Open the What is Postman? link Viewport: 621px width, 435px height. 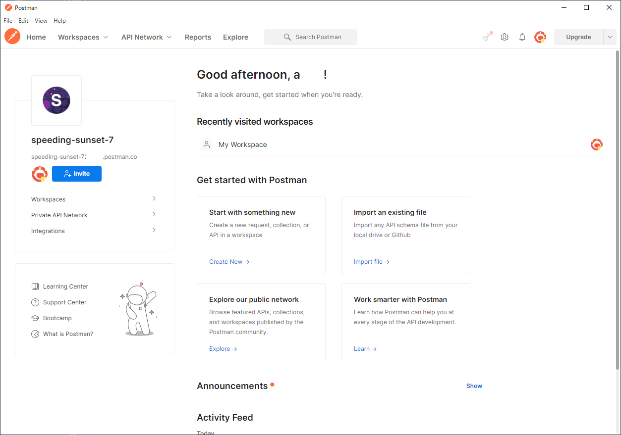pos(68,334)
